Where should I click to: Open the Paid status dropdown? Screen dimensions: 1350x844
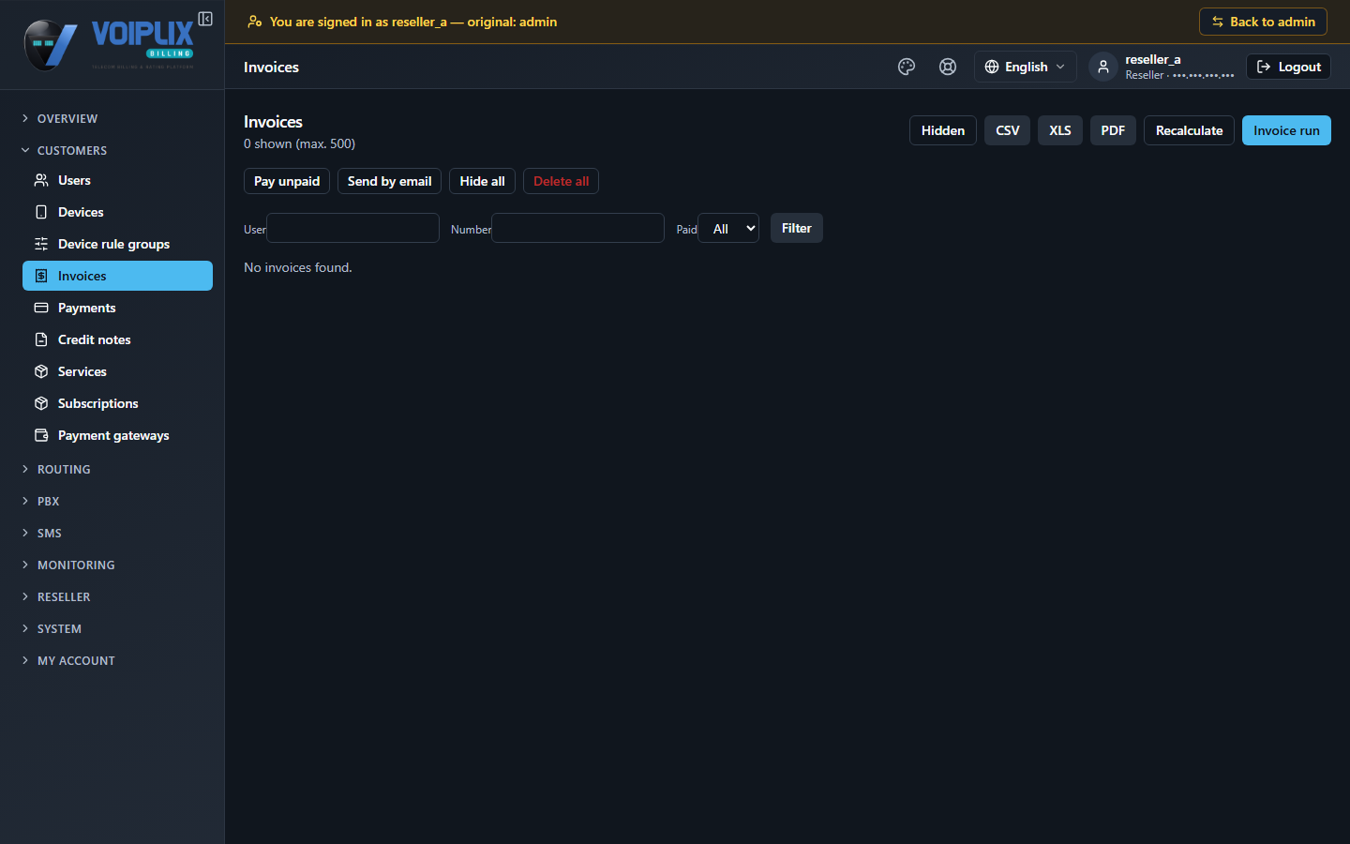[x=728, y=228]
